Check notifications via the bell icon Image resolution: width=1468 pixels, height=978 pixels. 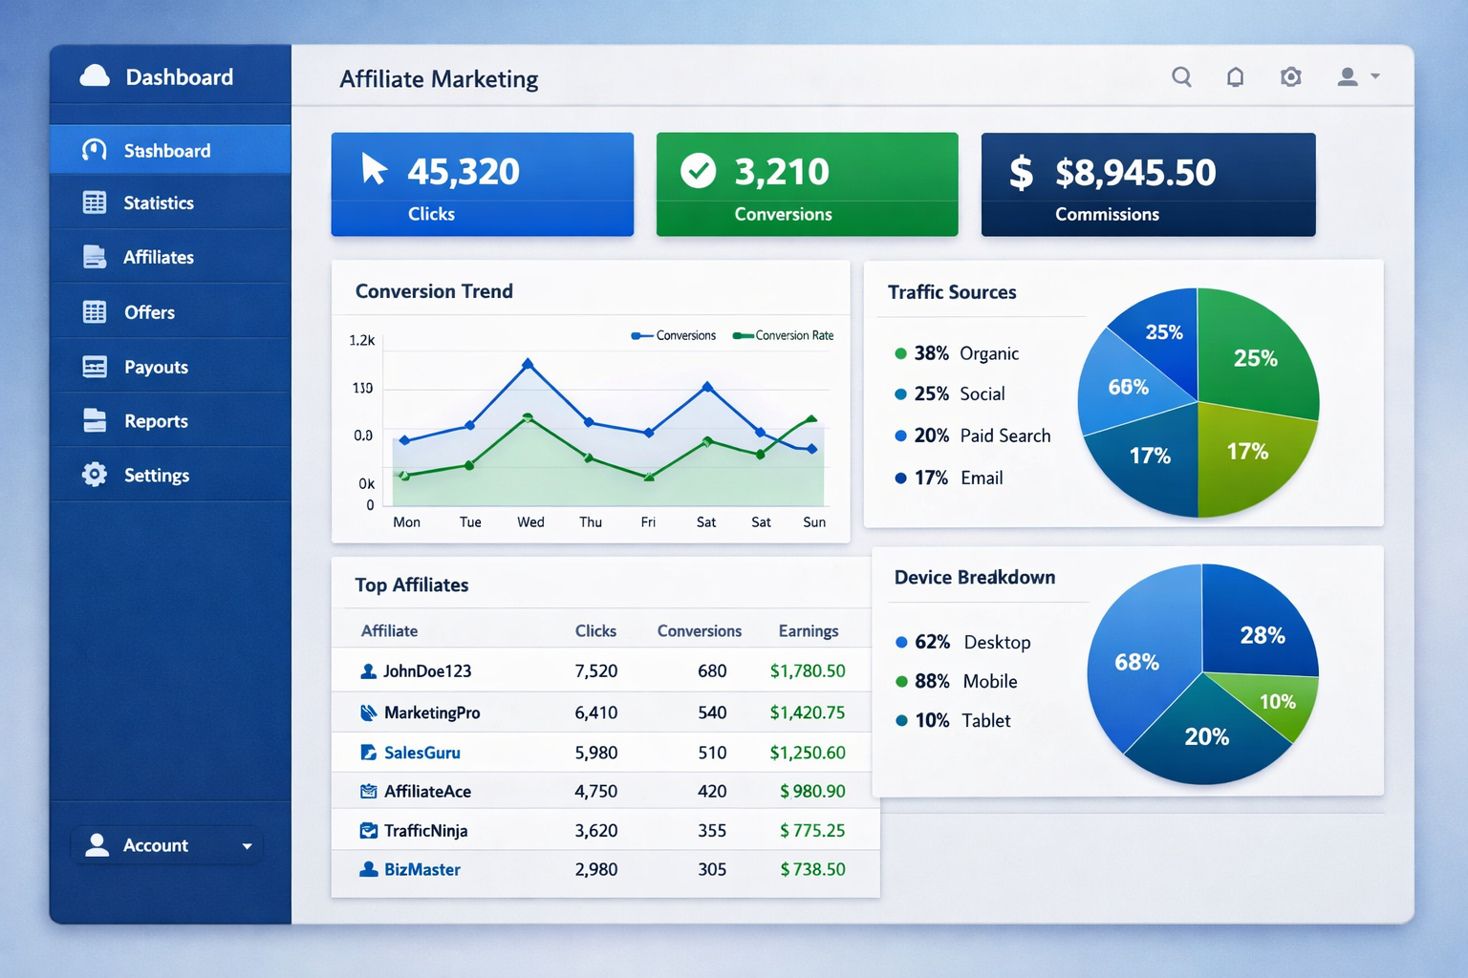pyautogui.click(x=1235, y=76)
